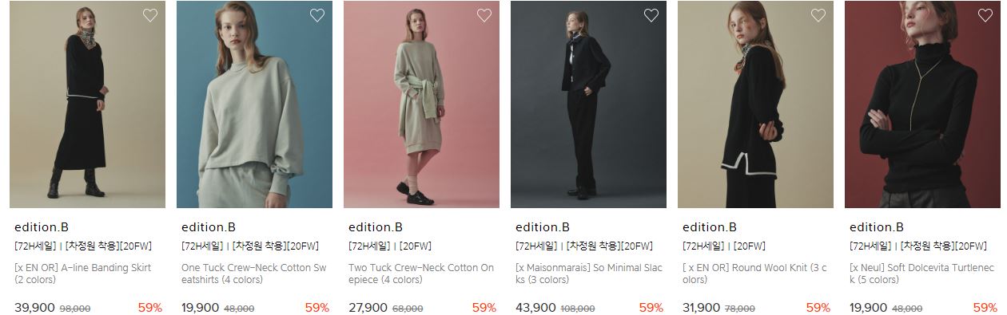Open the A-line Banding Skirt product photo
This screenshot has height=315, width=1007.
88,104
